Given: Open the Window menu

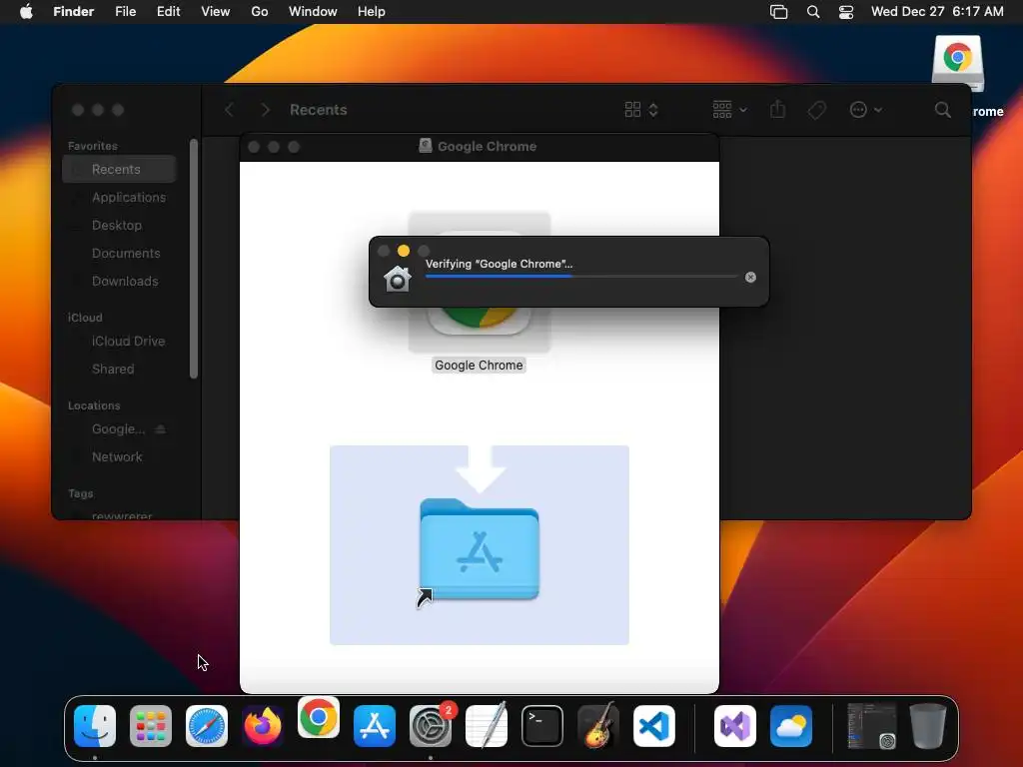Looking at the screenshot, I should (313, 12).
